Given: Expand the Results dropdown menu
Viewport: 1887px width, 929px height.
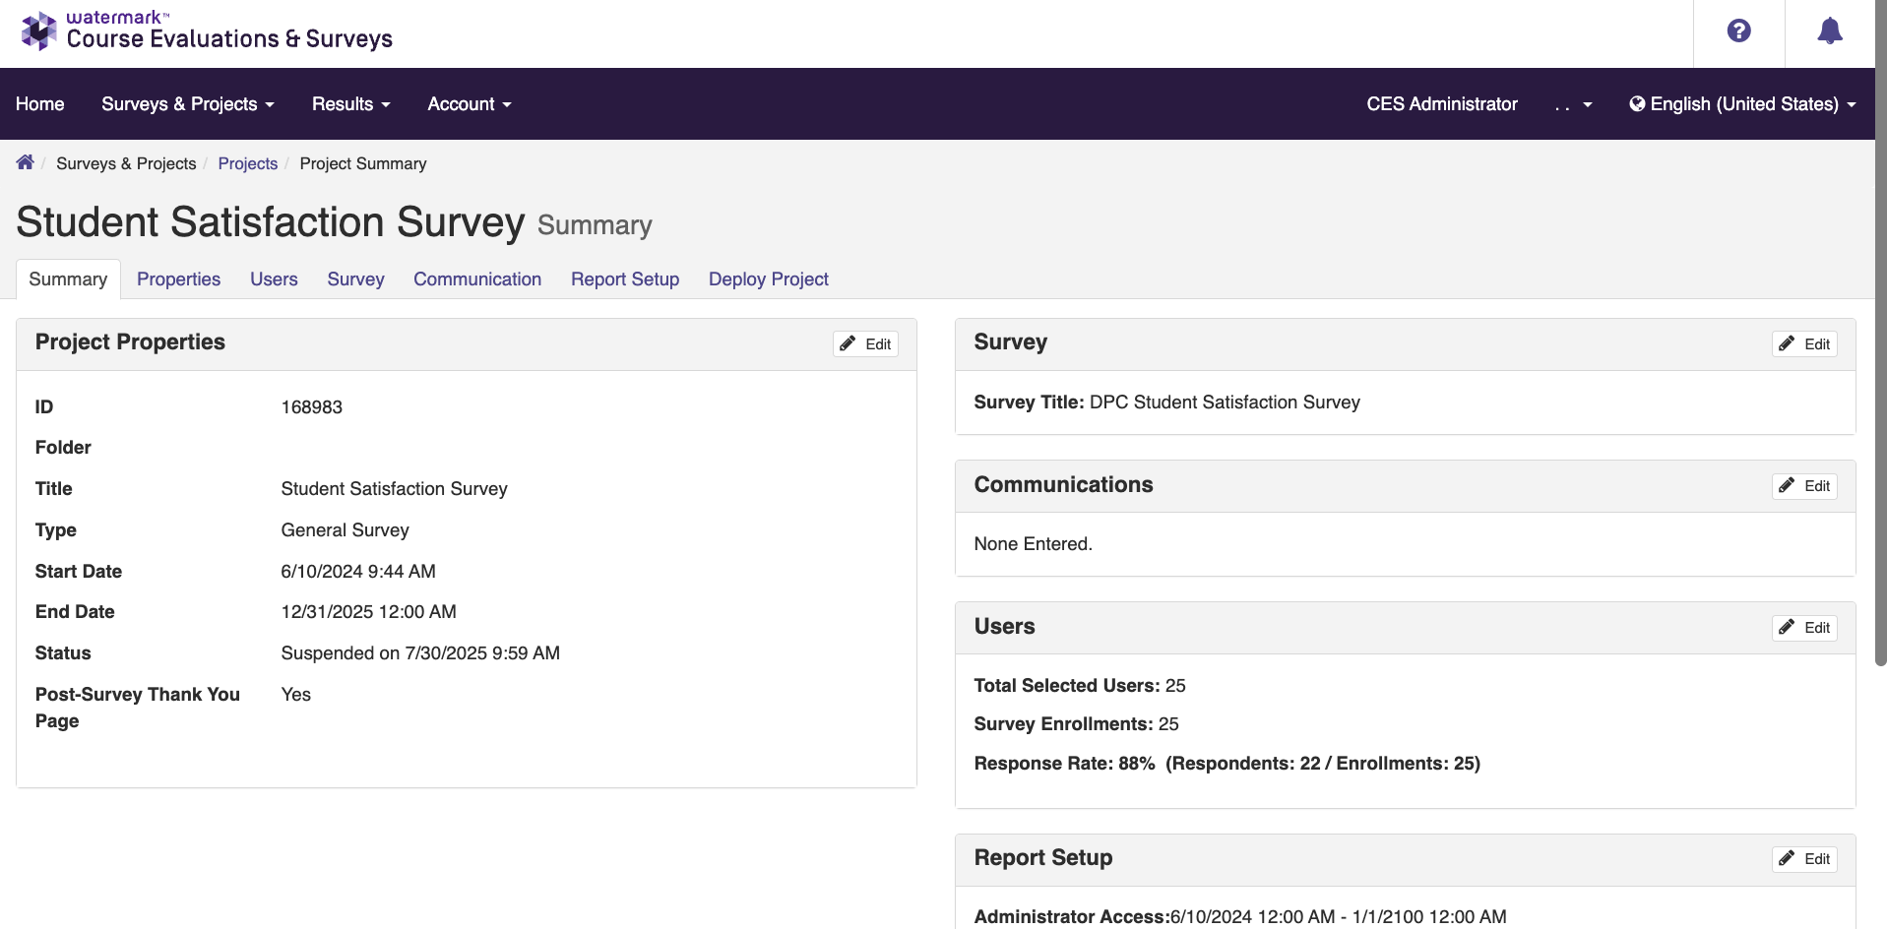Looking at the screenshot, I should click(x=350, y=104).
